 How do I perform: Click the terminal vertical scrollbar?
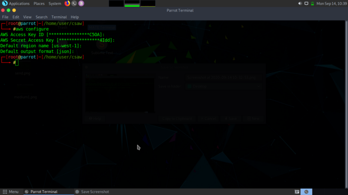tap(346, 104)
